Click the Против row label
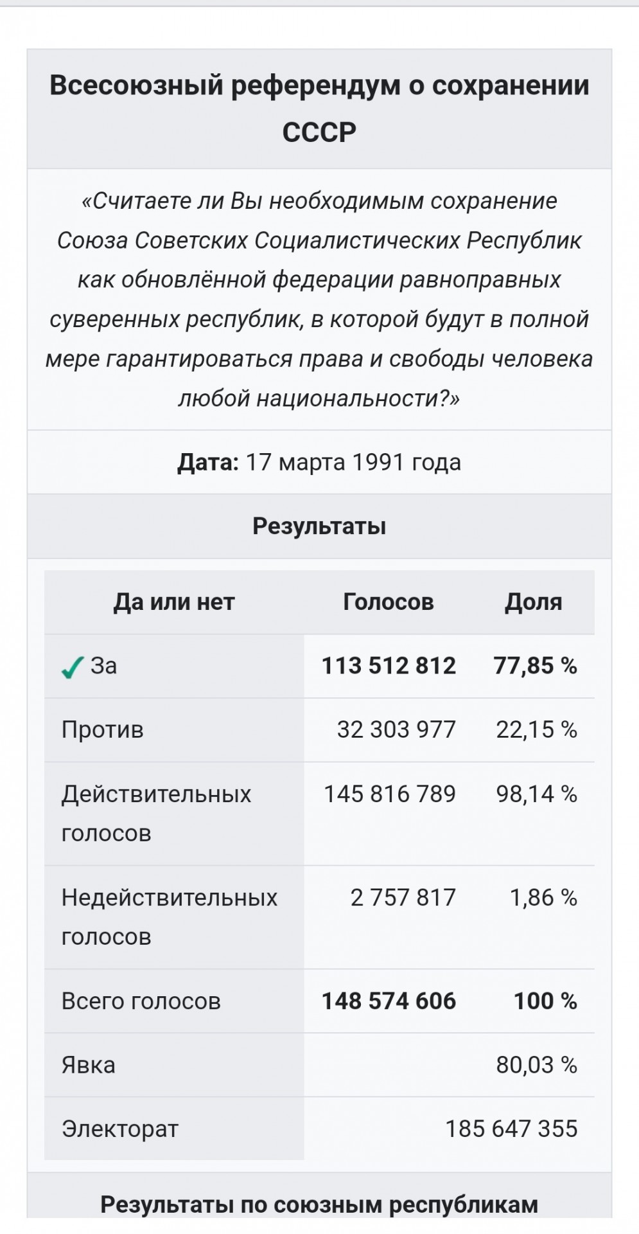639x1234 pixels. (x=103, y=730)
